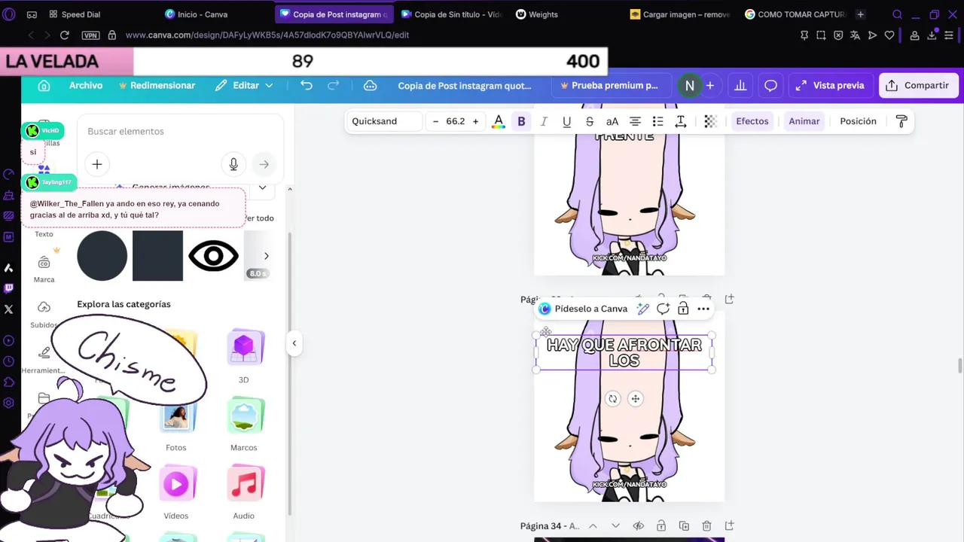Add comment from floating toolbar
Image resolution: width=964 pixels, height=542 pixels.
pos(663,309)
